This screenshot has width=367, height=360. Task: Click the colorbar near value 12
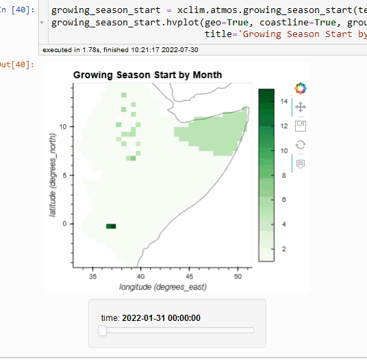pos(266,126)
